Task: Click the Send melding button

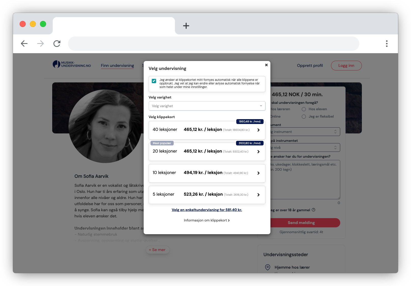Action: coord(301,222)
